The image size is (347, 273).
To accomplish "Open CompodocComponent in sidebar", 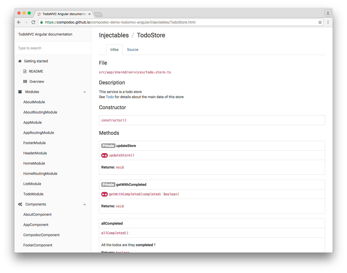I will point(41,235).
